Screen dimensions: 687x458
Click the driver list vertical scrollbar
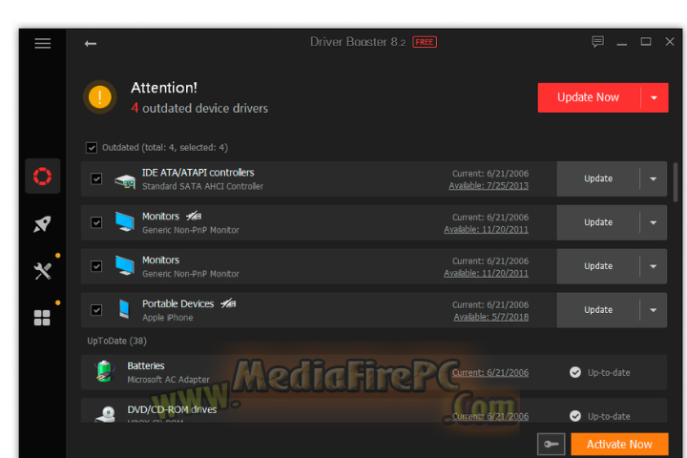(676, 182)
